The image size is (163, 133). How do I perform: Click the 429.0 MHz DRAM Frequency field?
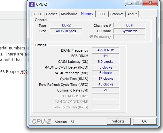106,50
